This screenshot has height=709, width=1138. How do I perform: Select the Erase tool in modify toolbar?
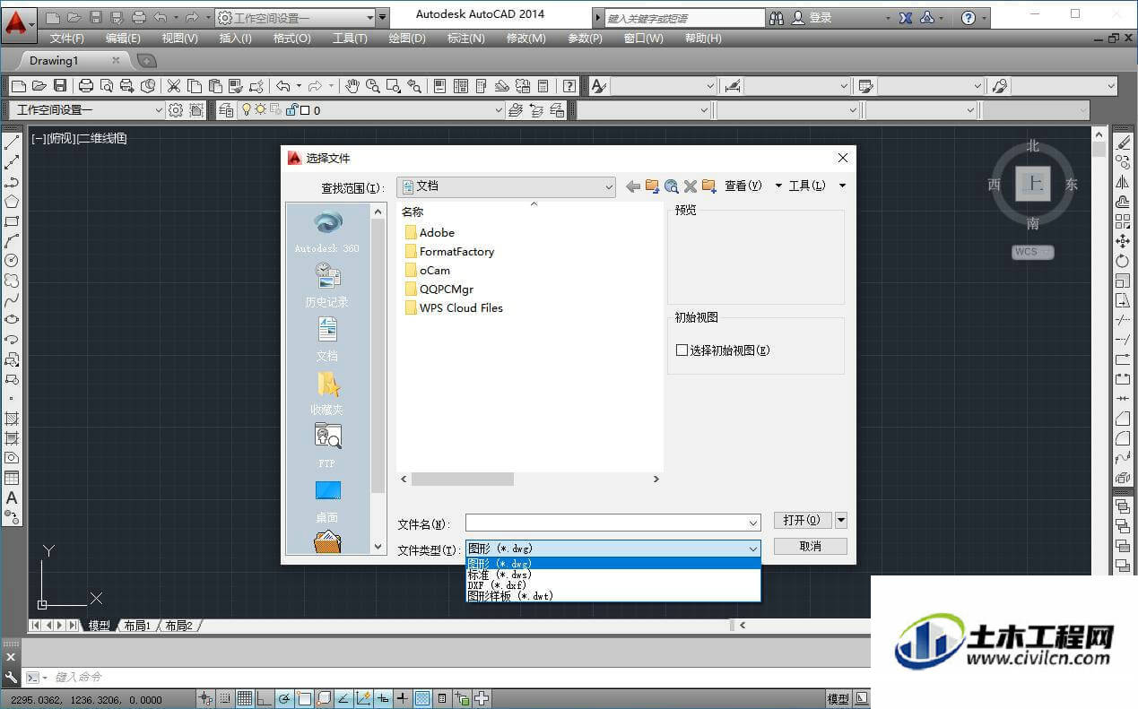tap(1122, 143)
